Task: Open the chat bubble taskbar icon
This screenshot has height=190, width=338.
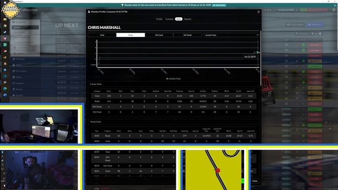Action: coord(5,82)
